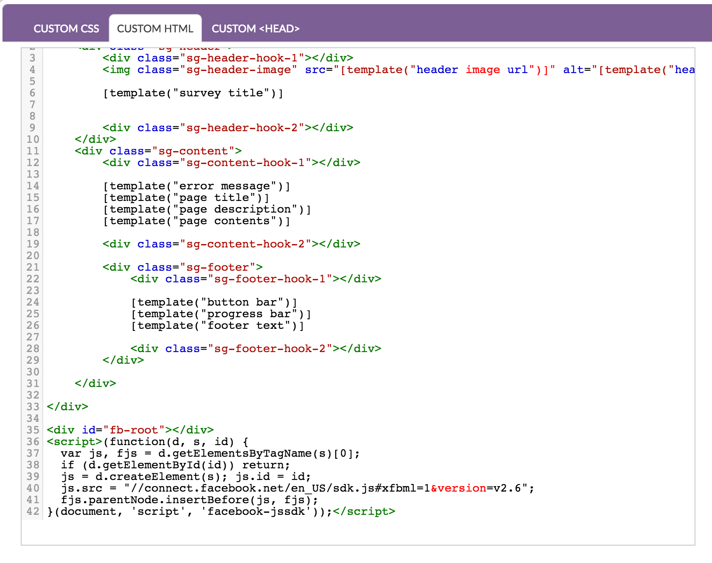
Task: Click the red &version text in the SDK URL
Action: 459,488
